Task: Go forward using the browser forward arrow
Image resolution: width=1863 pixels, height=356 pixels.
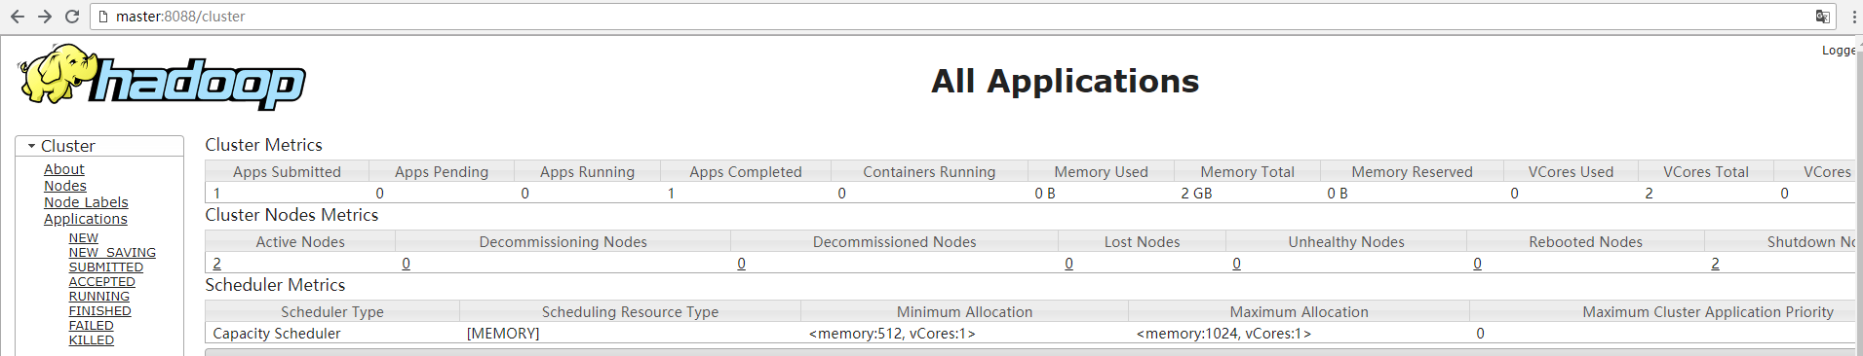Action: tap(45, 17)
